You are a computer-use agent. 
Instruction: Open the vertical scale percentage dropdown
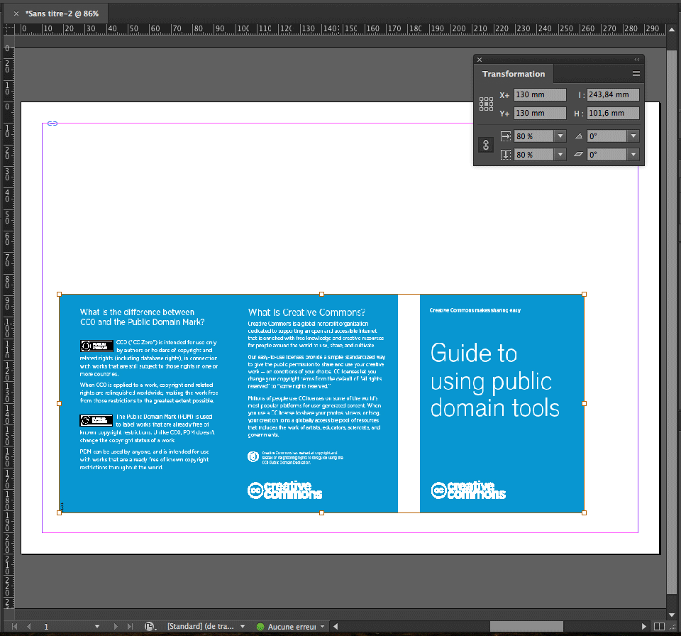(x=560, y=155)
